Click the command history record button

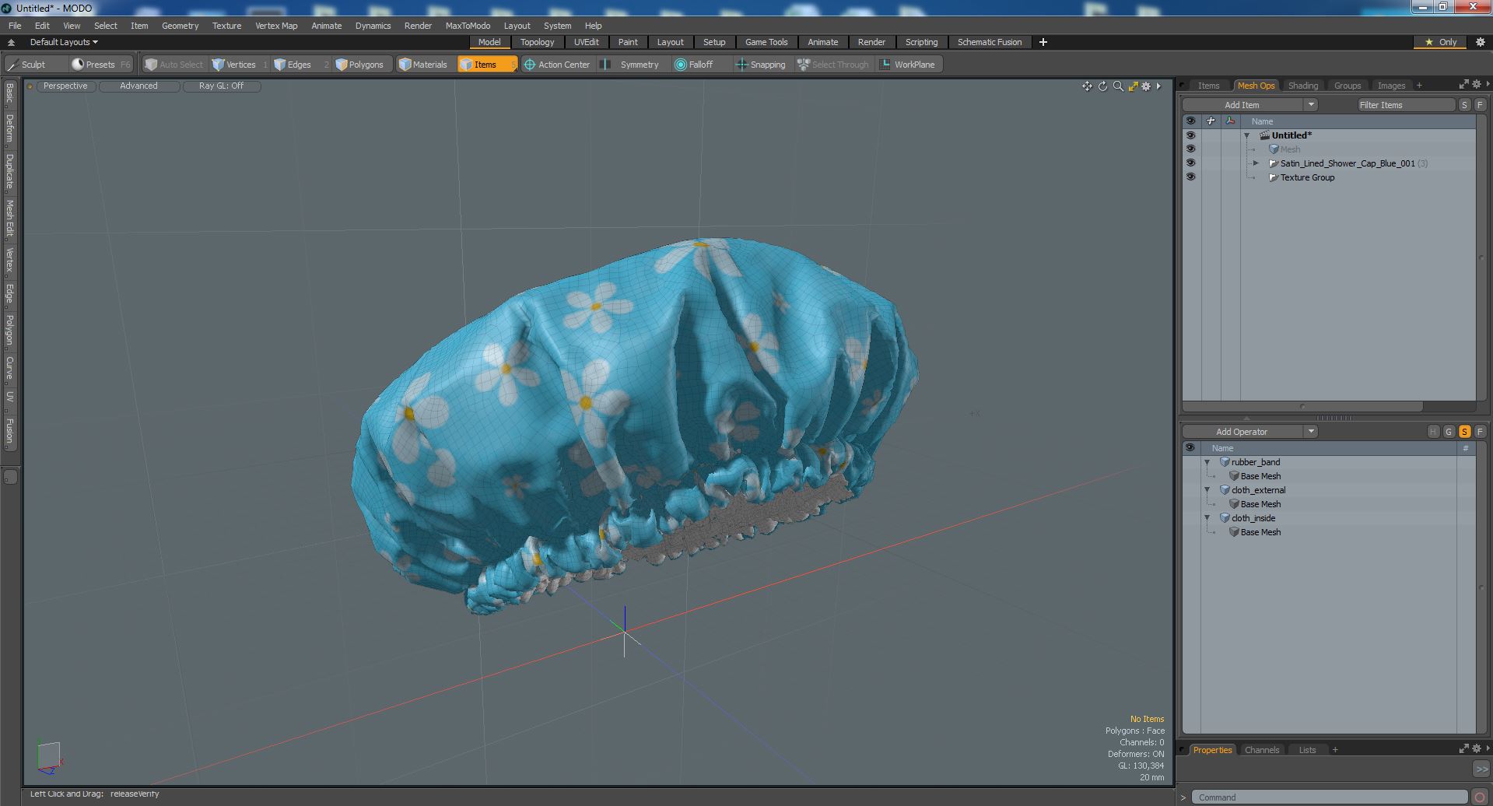click(1480, 797)
